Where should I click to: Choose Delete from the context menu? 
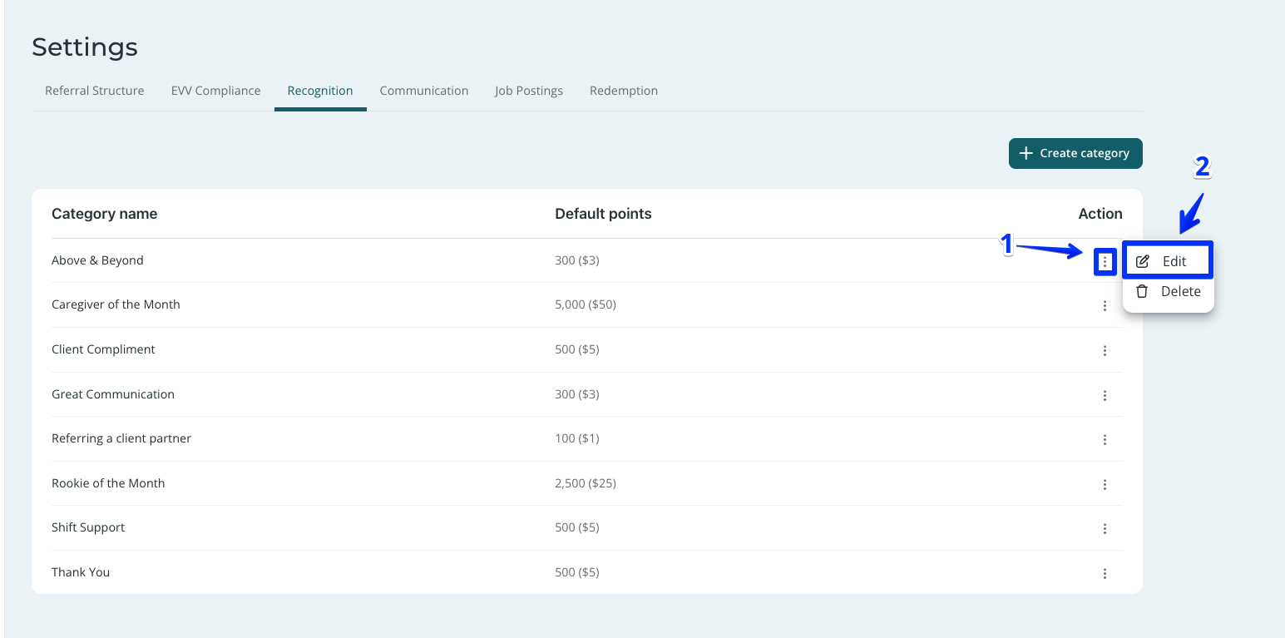[x=1168, y=291]
